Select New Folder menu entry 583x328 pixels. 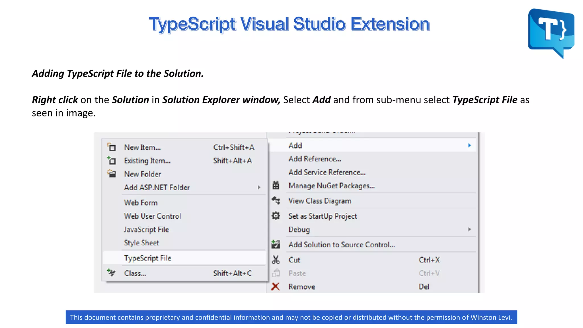click(x=184, y=174)
